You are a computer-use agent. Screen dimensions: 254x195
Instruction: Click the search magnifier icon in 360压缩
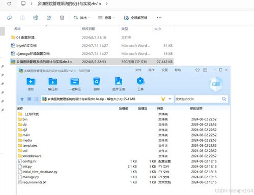pos(224,99)
